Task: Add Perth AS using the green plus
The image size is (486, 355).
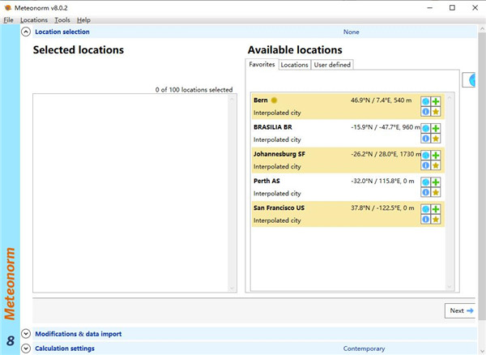Action: click(x=436, y=182)
